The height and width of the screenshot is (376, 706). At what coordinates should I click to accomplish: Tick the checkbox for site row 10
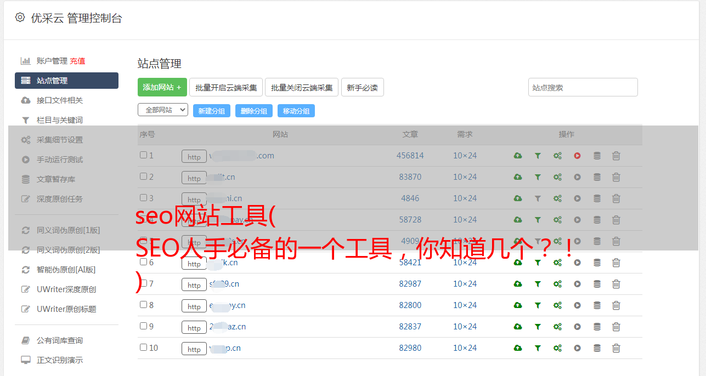point(143,347)
